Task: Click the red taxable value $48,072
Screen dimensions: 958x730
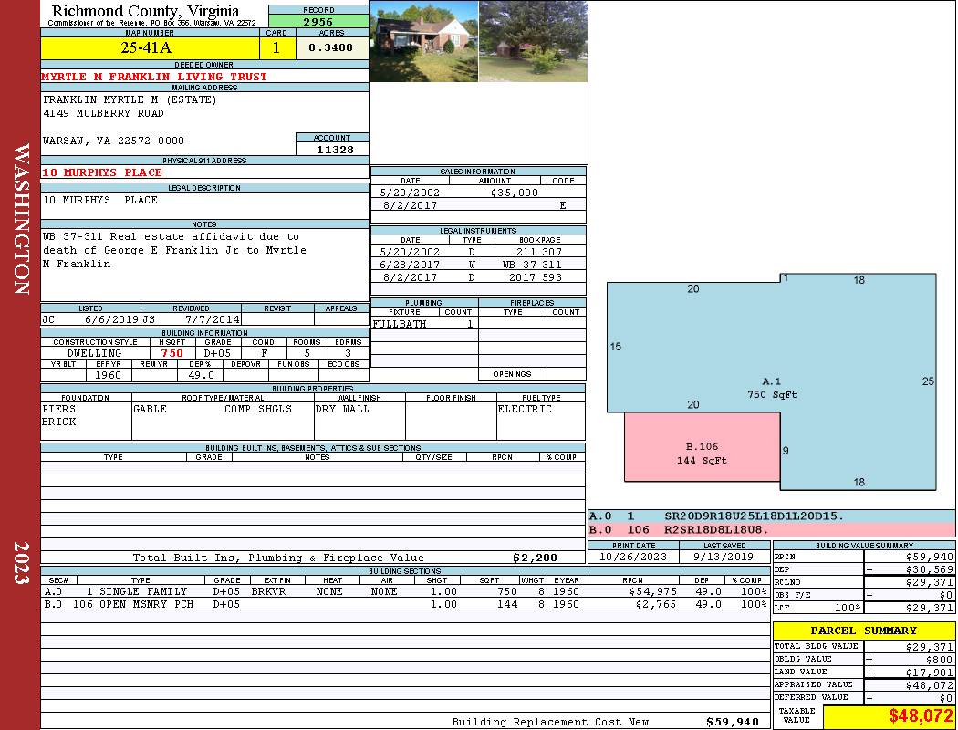Action: 920,715
